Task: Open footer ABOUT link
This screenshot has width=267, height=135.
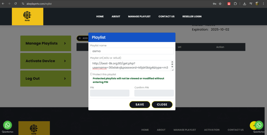Action: [x=161, y=130]
